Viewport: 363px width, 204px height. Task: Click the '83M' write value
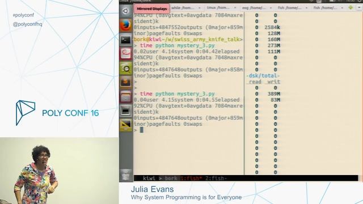(276, 100)
